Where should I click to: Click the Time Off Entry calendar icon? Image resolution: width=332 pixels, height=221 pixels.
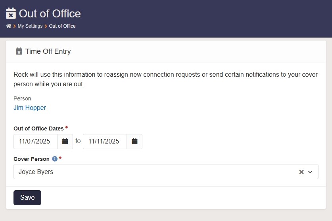19,51
